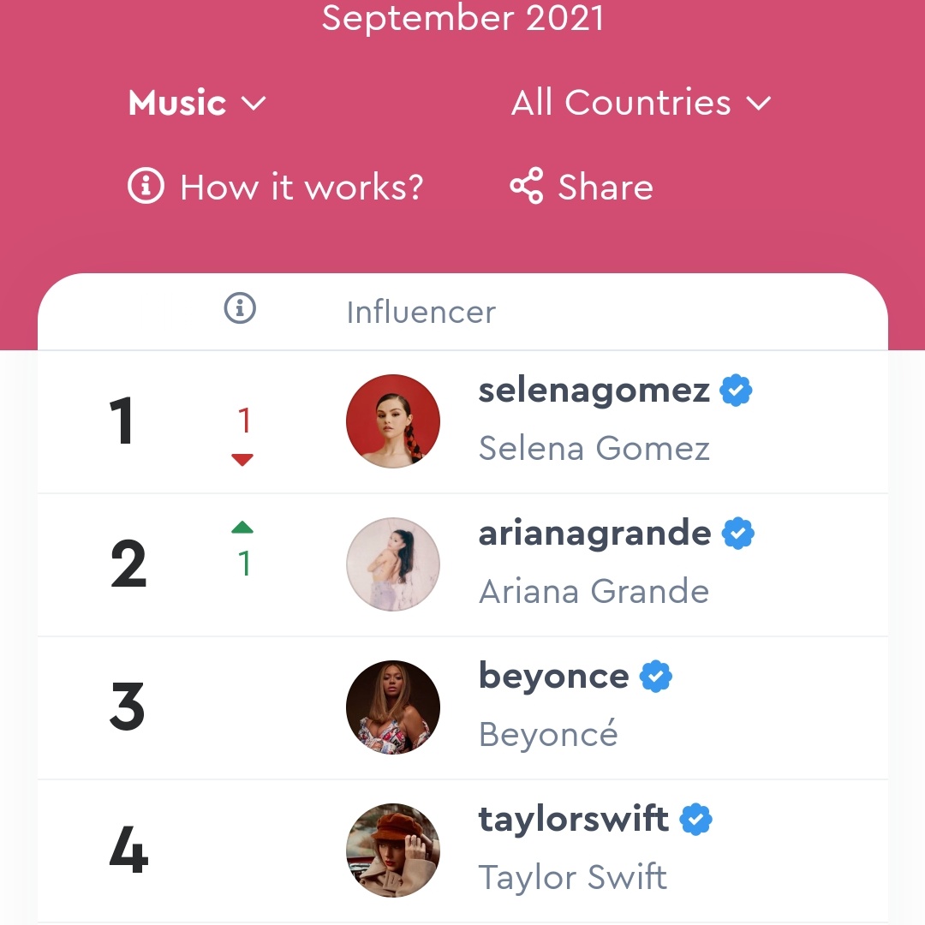Click the info icon beside How it works
Viewport: 925px width, 925px height.
(x=146, y=186)
